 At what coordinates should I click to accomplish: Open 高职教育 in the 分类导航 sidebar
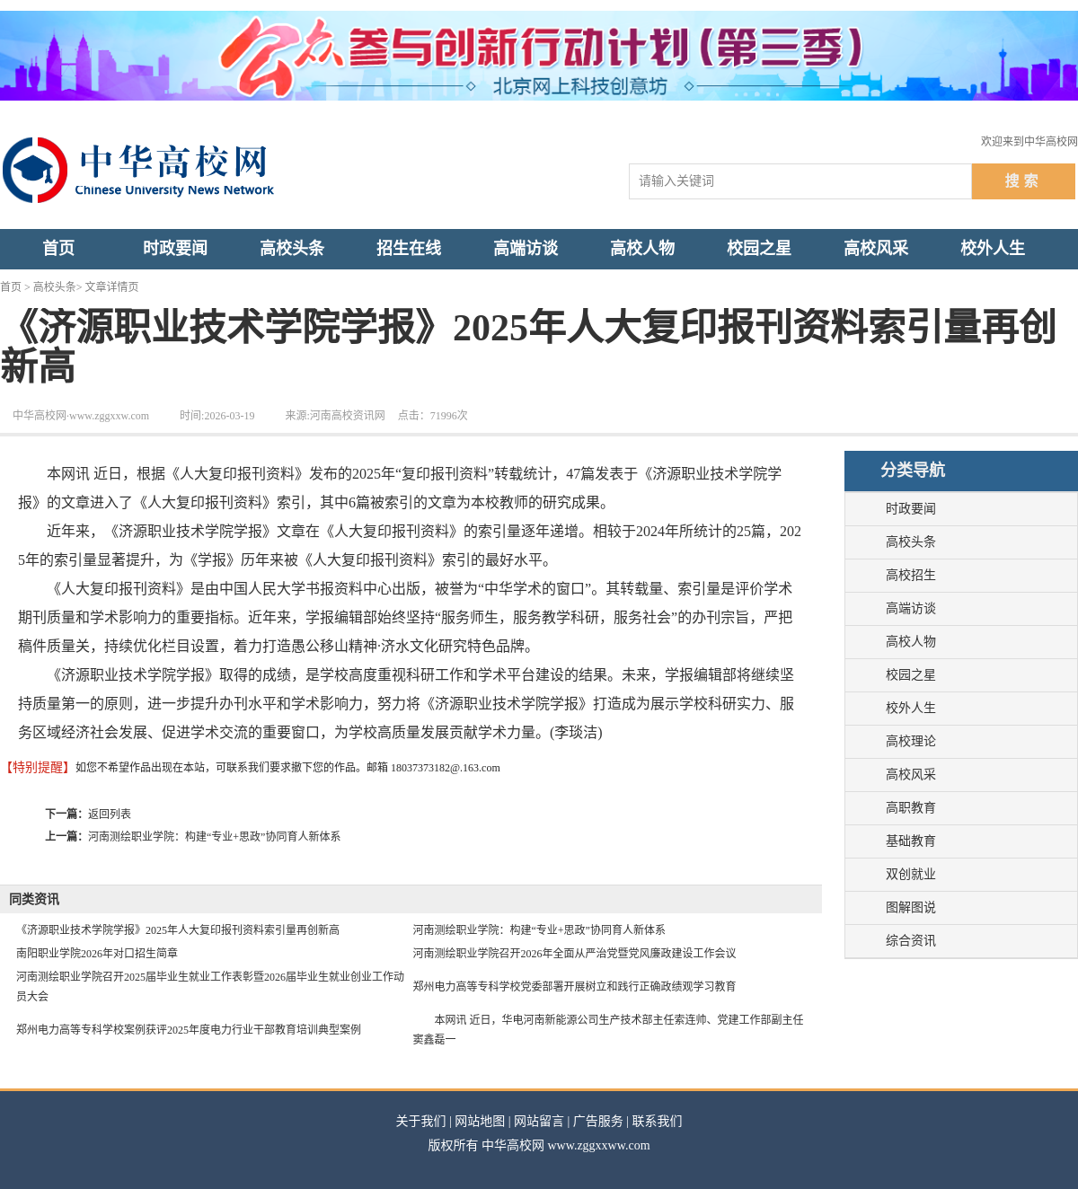[911, 808]
